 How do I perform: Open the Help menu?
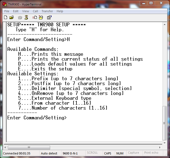tap(60, 11)
